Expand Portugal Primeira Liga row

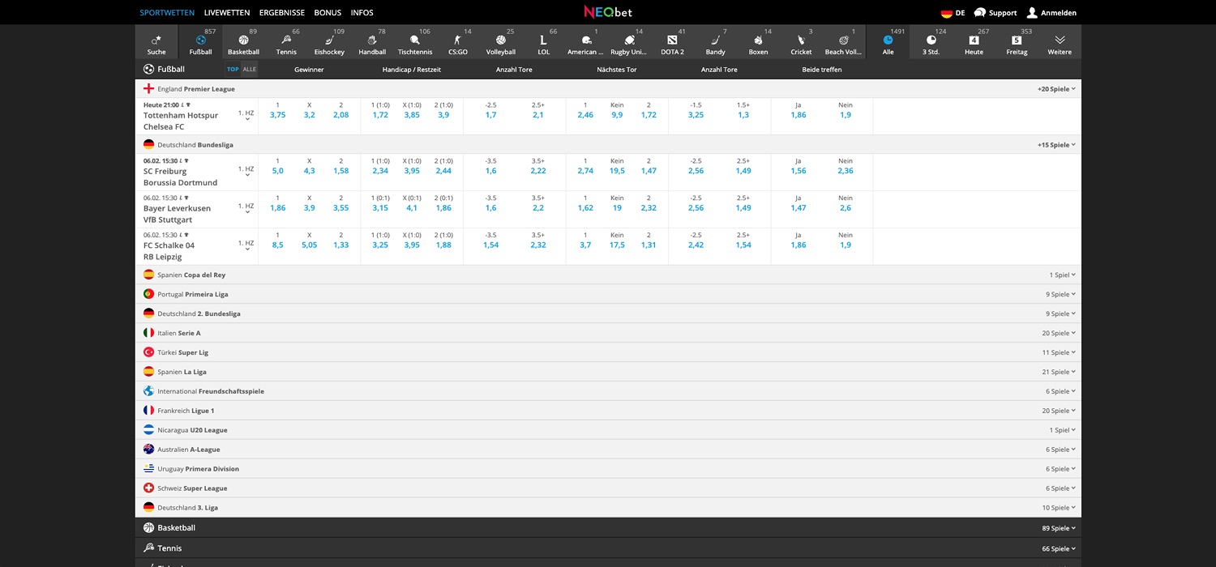[x=608, y=294]
